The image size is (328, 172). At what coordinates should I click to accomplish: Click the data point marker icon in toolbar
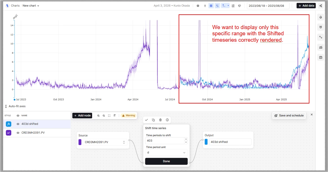click(205, 6)
